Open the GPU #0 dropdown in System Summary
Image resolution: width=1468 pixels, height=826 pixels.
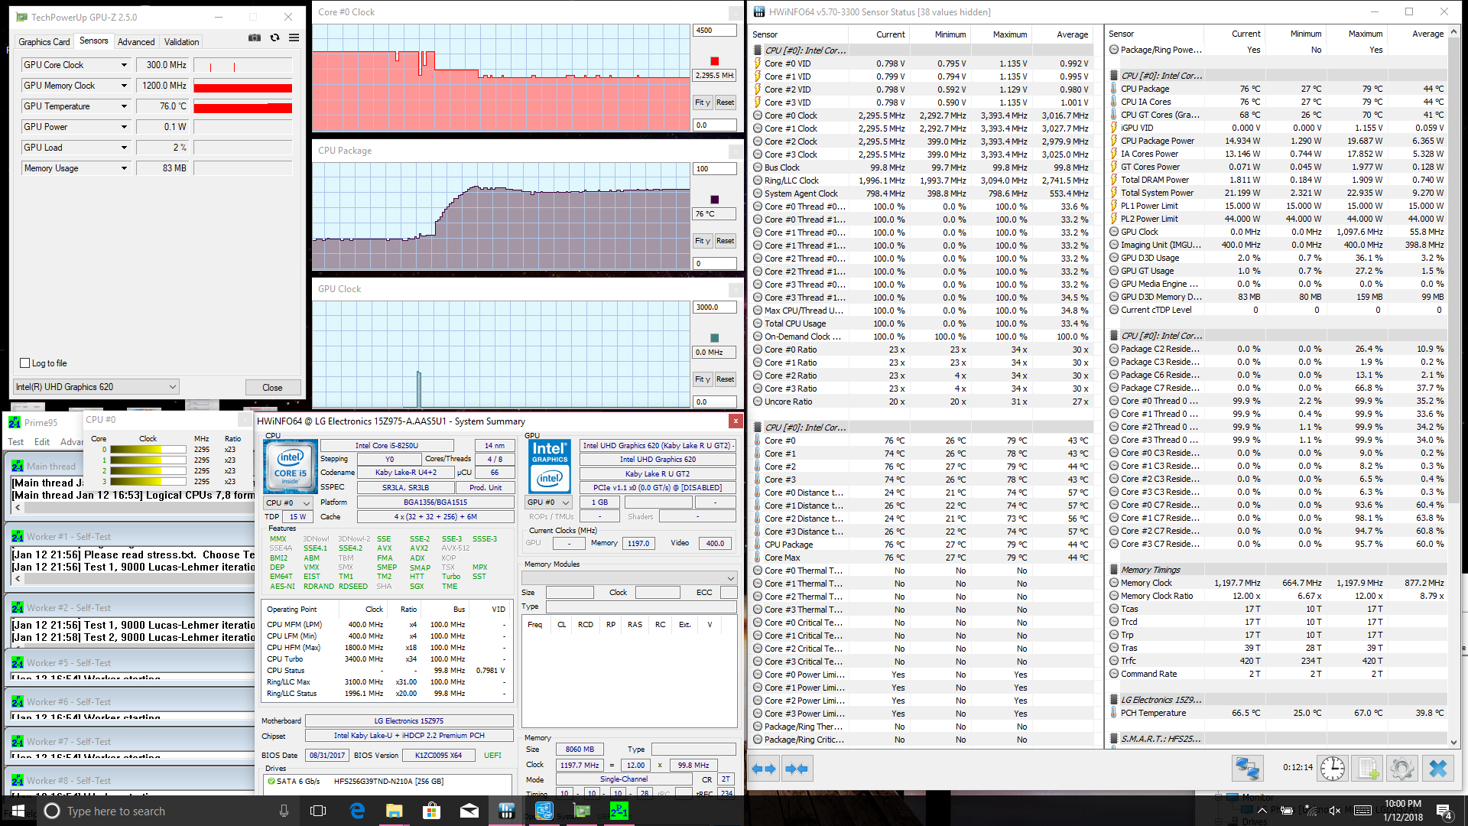[x=549, y=502]
